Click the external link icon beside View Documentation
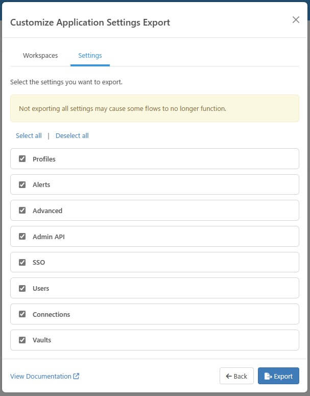This screenshot has height=396, width=310. tap(76, 376)
